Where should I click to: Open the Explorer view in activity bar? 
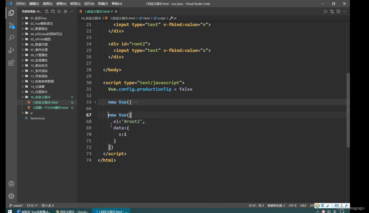coord(11,13)
